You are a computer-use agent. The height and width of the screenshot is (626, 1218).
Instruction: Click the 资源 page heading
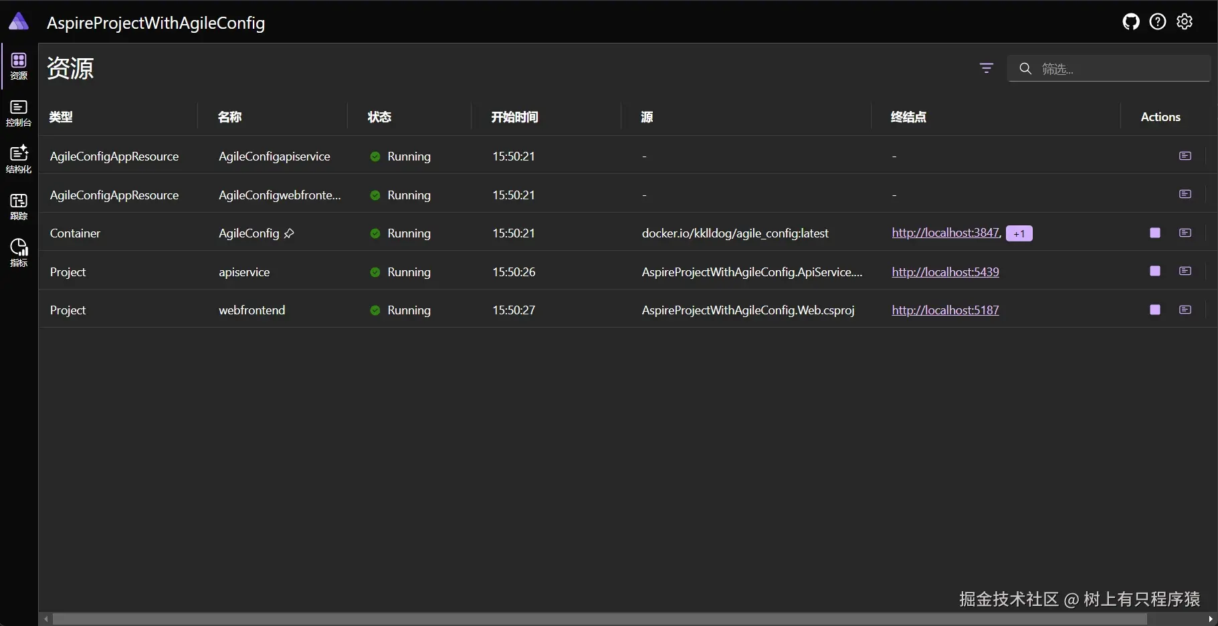tap(70, 68)
